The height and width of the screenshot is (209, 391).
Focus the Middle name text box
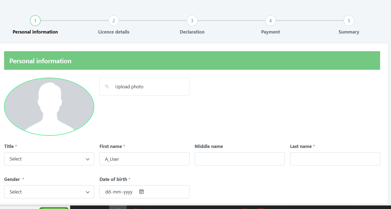240,159
